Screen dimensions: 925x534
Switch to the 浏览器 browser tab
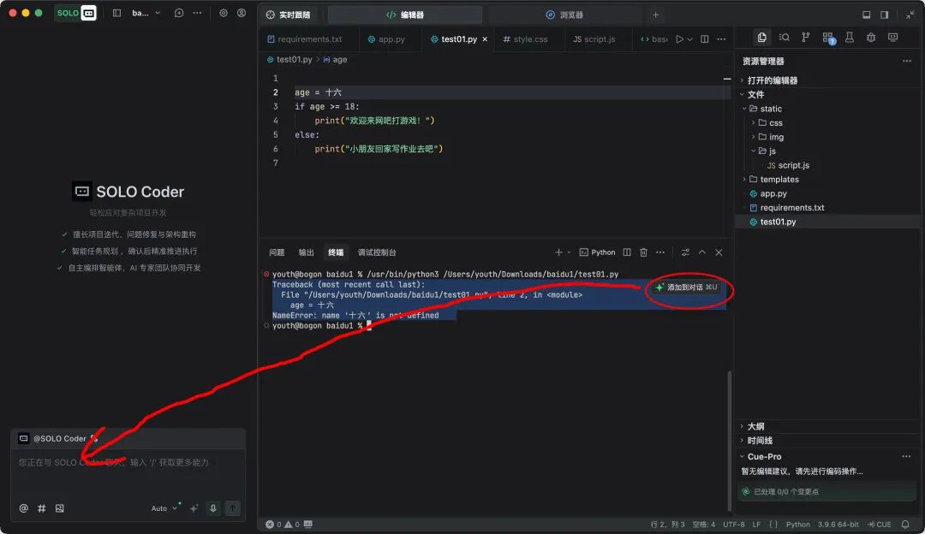click(x=564, y=15)
